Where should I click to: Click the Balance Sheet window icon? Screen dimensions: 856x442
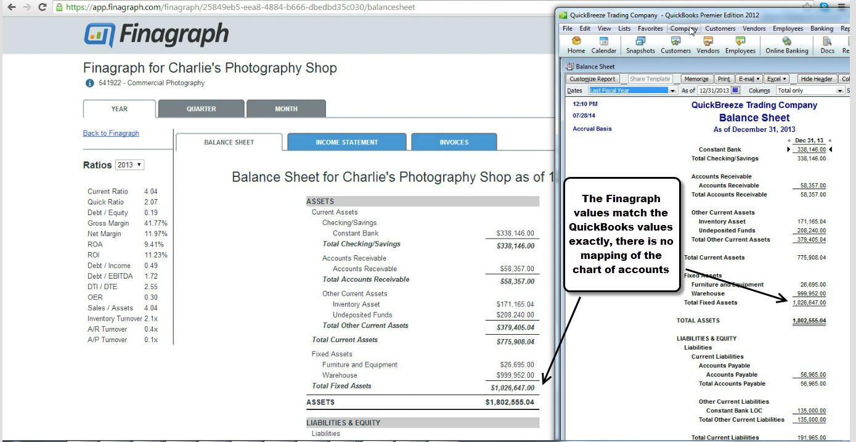coord(569,67)
